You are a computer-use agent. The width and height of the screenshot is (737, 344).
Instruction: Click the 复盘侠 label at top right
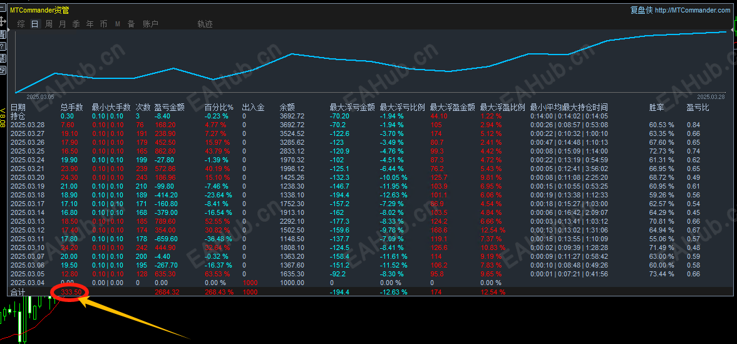642,11
